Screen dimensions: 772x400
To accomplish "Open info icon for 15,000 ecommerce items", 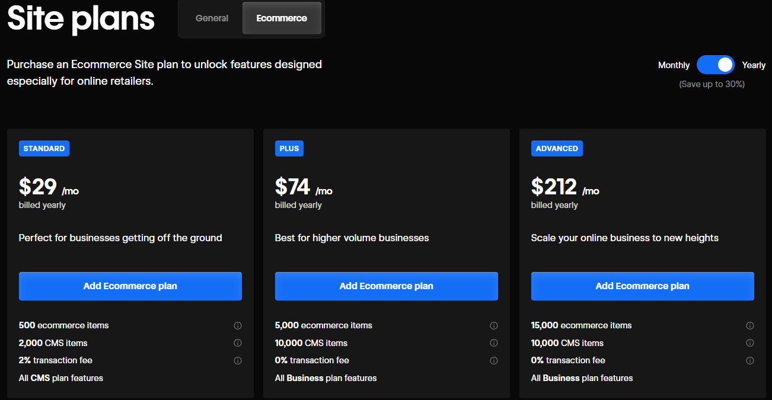I will point(750,325).
